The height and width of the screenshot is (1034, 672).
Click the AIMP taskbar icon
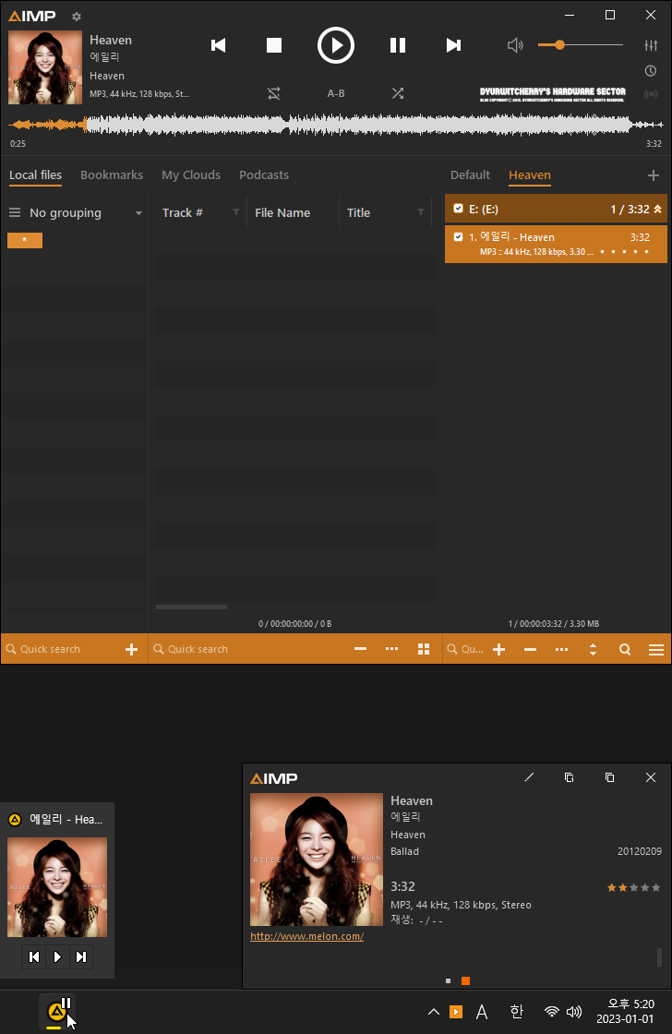click(x=58, y=1012)
